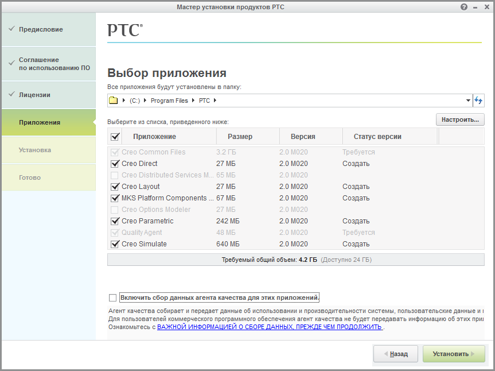Screen dimensions: 495x371
Task: Click the (C:) path segment
Action: point(135,101)
